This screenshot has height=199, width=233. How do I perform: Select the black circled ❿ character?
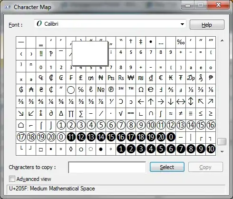[211, 149]
